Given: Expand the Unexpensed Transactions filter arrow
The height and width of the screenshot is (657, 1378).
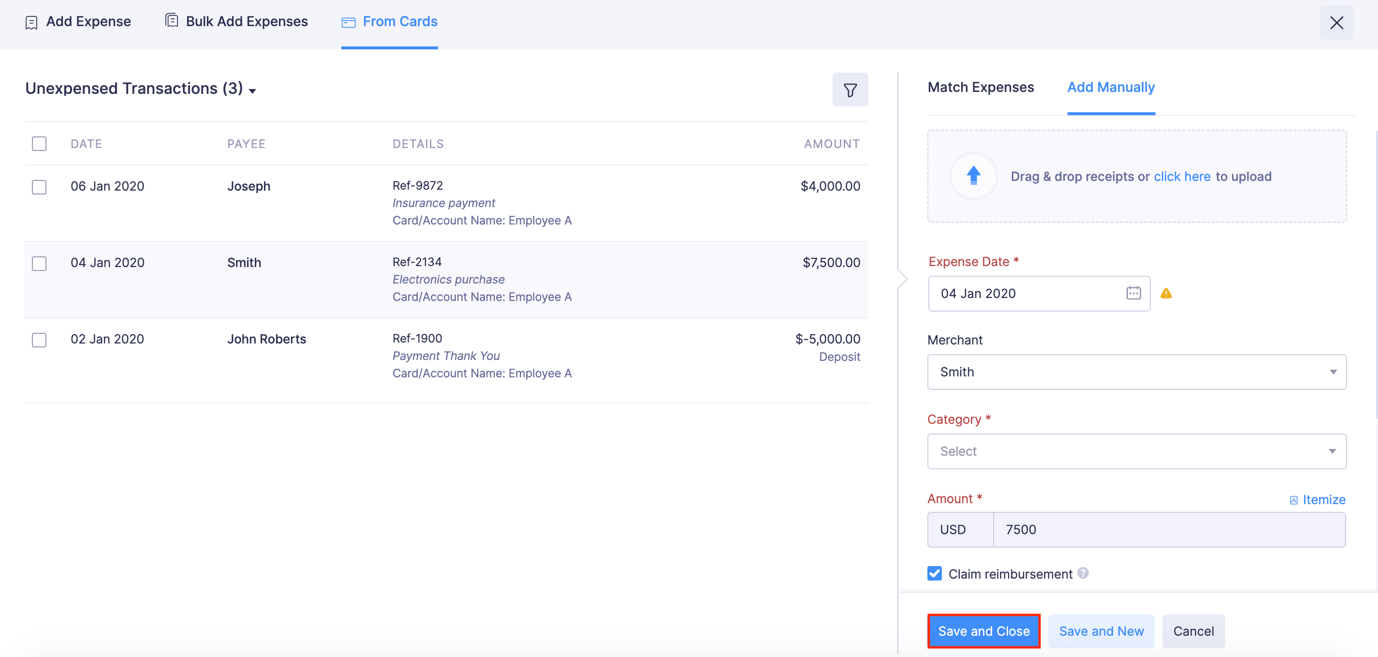Looking at the screenshot, I should [x=253, y=91].
